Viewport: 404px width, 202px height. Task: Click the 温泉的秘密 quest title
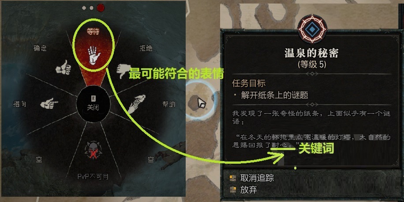pos(311,53)
